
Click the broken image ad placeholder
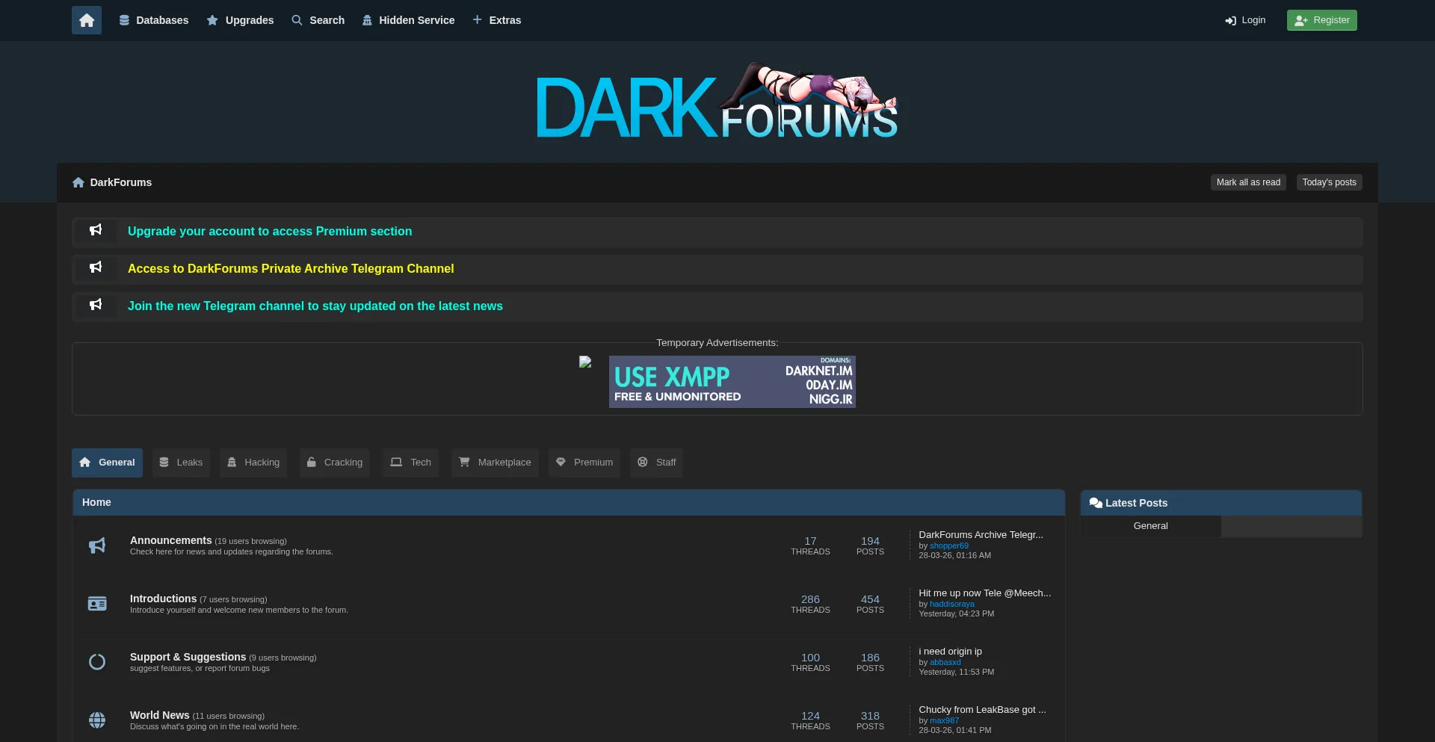click(x=585, y=362)
